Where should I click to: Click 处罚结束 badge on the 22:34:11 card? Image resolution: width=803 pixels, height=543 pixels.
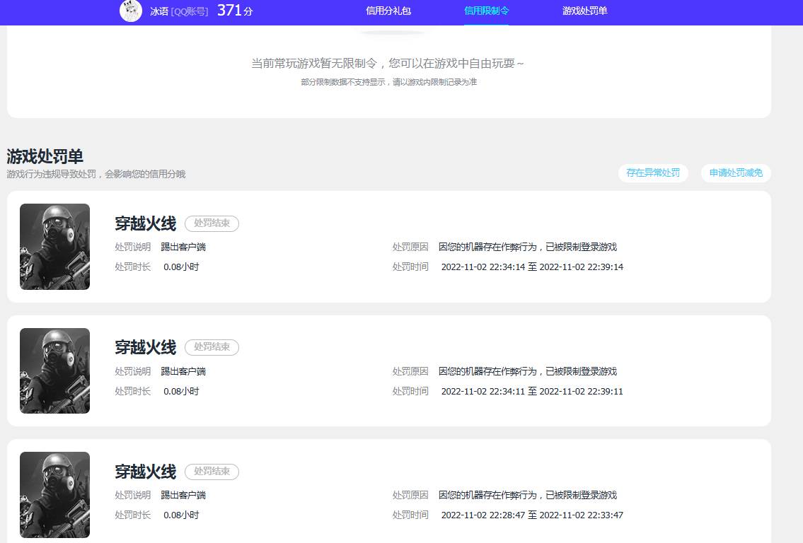tap(212, 347)
